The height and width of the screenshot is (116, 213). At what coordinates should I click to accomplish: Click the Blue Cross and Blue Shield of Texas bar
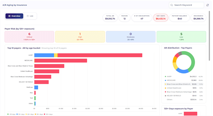[x=49, y=66]
